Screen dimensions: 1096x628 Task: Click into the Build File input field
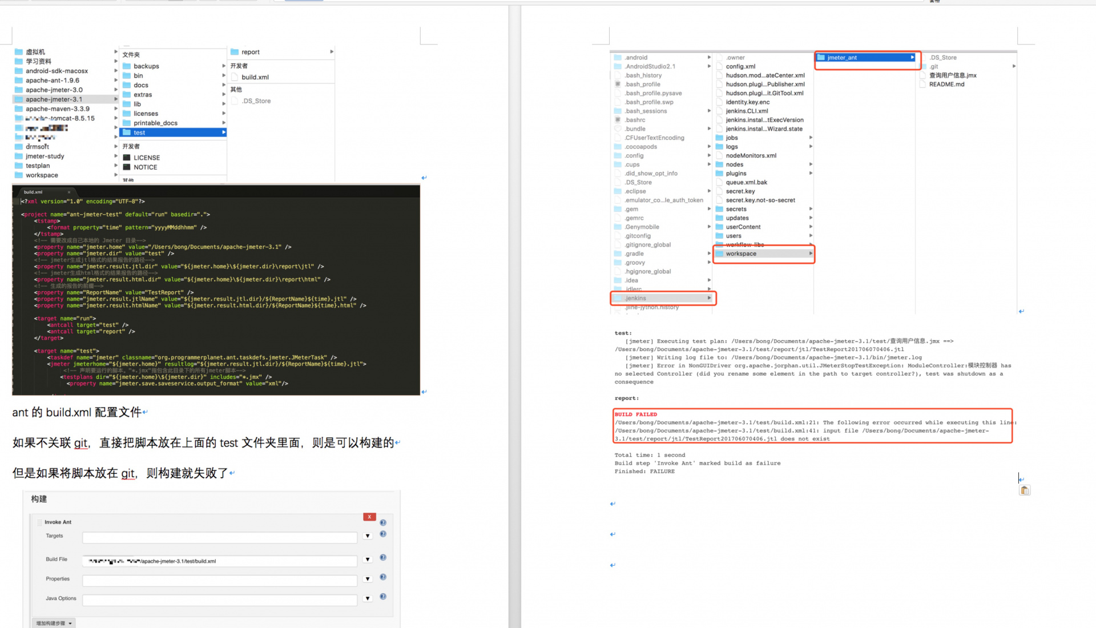pyautogui.click(x=220, y=561)
